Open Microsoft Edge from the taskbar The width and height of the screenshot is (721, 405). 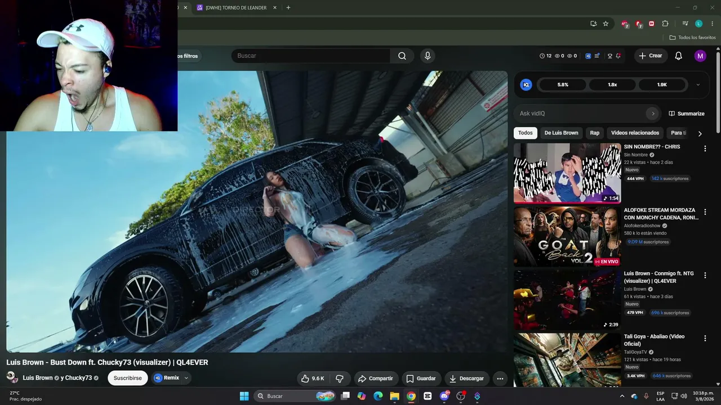[x=378, y=396]
